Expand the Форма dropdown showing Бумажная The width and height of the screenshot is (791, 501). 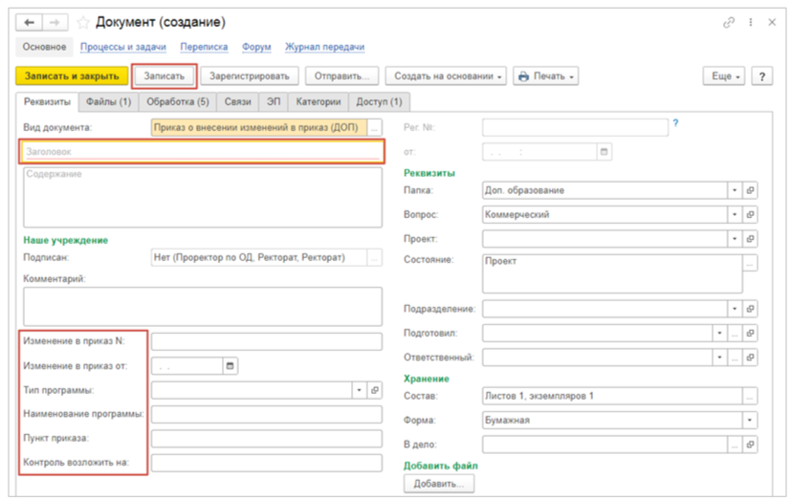(750, 420)
